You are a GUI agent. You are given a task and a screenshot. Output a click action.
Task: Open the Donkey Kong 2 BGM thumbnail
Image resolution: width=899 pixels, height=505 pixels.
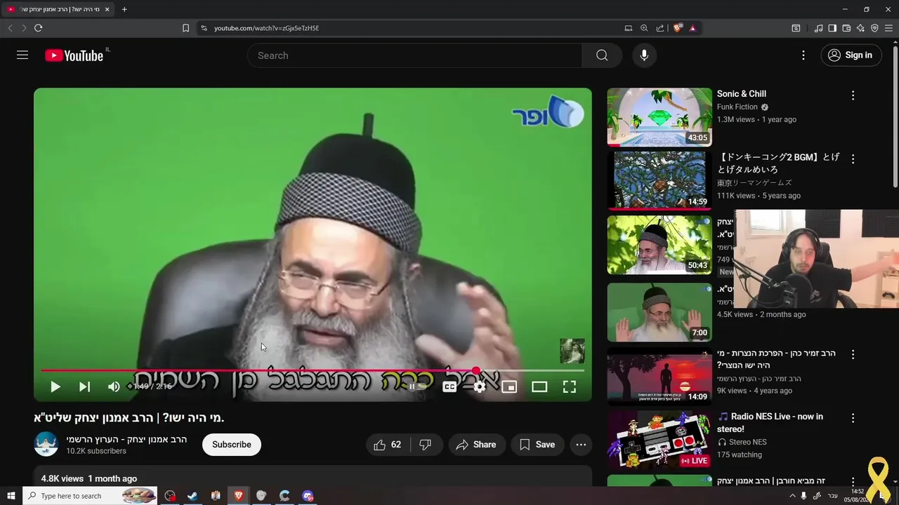[x=660, y=180]
